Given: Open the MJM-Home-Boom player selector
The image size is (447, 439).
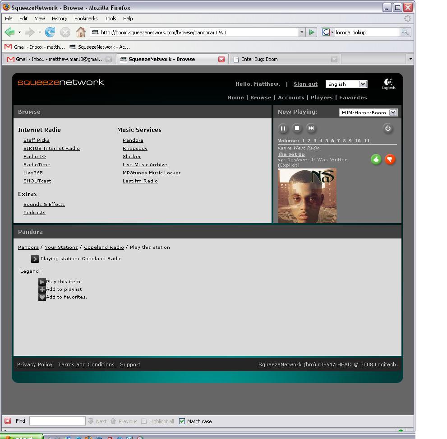Looking at the screenshot, I should pos(368,112).
